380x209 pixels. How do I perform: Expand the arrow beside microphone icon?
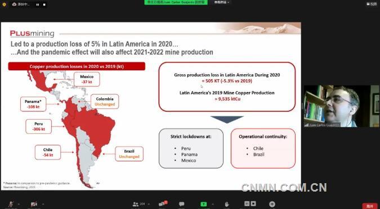[19, 204]
